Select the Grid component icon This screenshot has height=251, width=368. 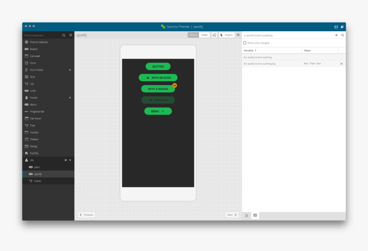(27, 77)
